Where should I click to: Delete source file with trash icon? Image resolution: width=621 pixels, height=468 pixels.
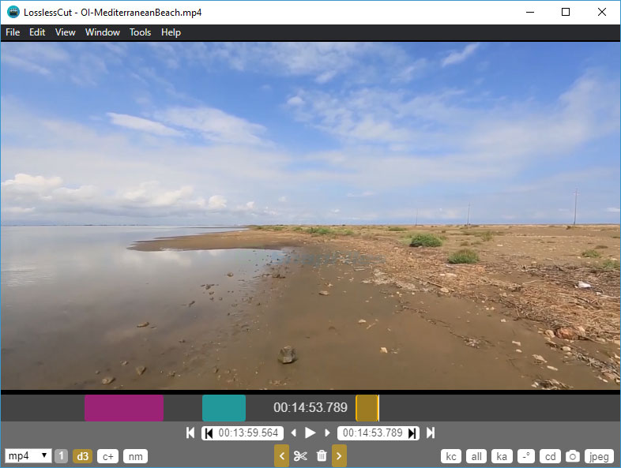[322, 456]
